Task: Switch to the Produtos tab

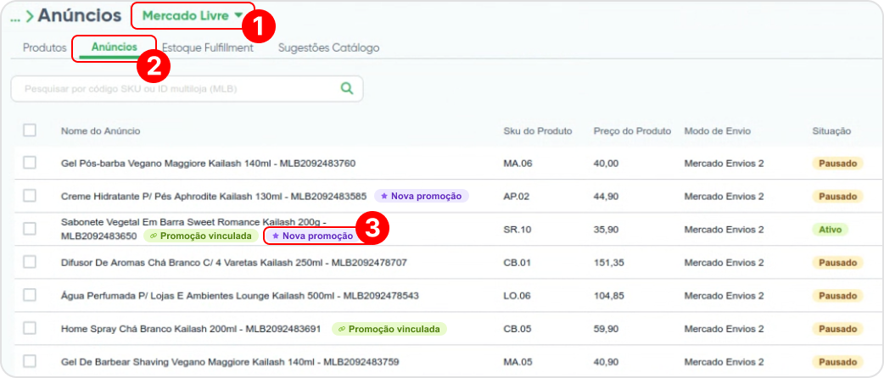Action: coord(44,47)
